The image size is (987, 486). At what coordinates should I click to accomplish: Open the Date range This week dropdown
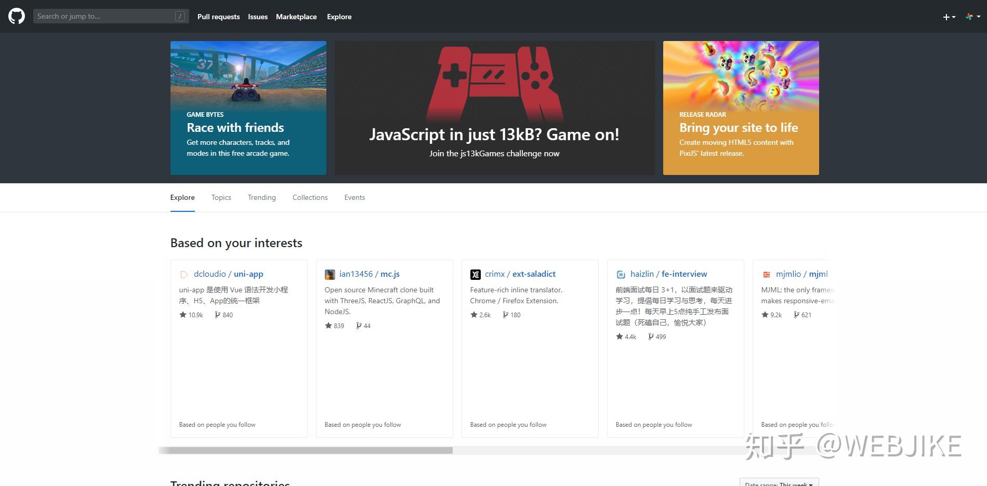point(779,483)
